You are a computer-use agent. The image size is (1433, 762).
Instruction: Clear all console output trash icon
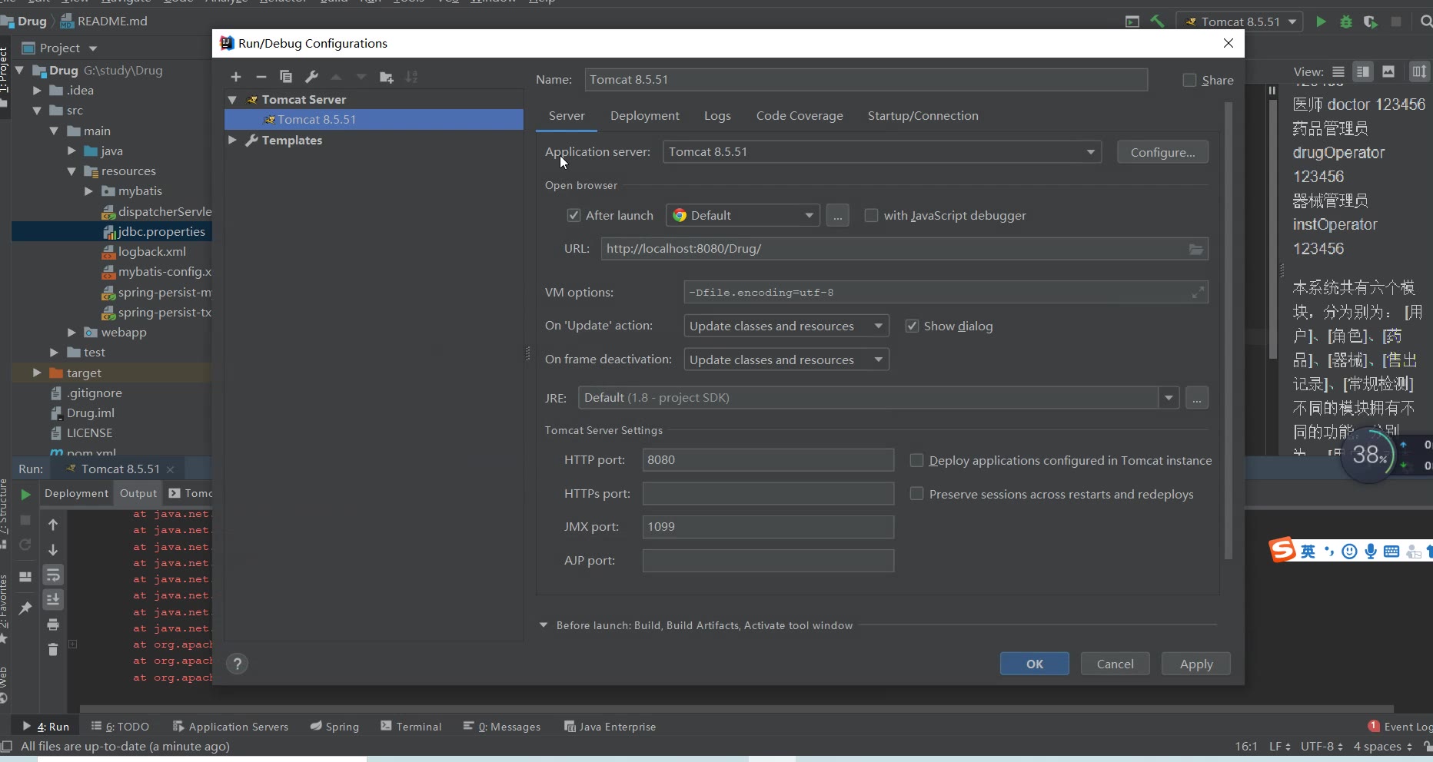[x=53, y=650]
